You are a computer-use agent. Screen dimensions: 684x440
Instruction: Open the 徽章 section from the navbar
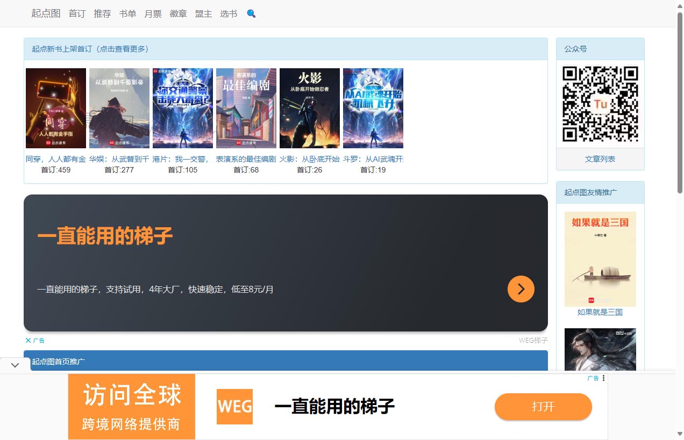click(178, 14)
